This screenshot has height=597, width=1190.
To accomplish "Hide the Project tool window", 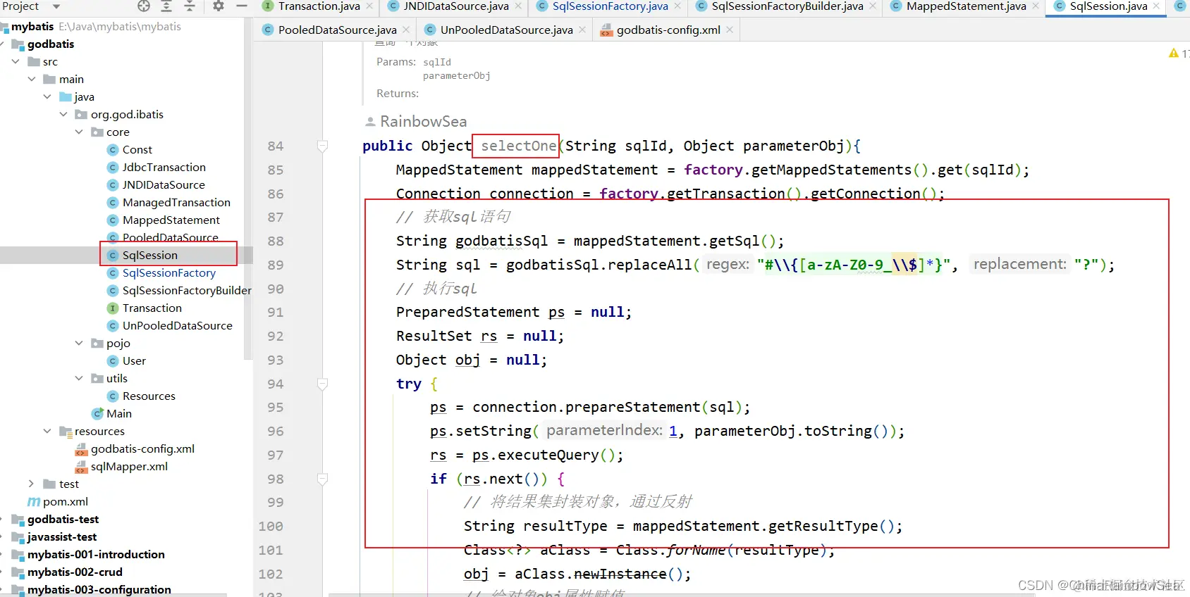I will coord(241,6).
